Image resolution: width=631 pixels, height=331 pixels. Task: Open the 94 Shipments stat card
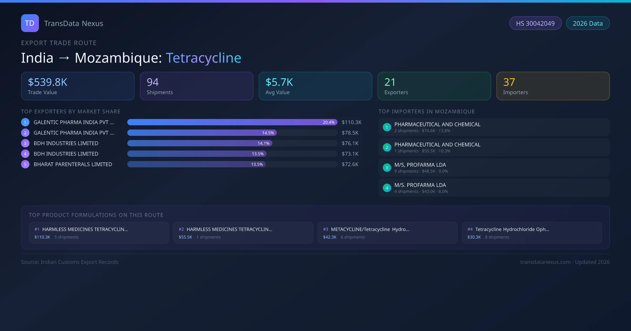click(x=196, y=86)
